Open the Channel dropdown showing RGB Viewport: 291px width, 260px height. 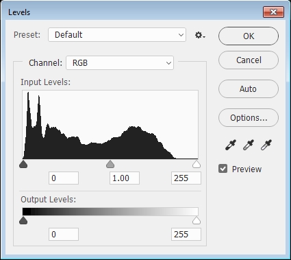[120, 63]
